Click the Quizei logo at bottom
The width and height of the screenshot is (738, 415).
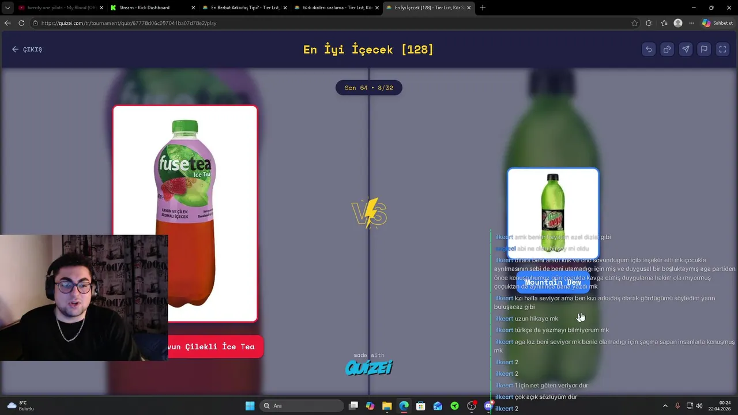[x=369, y=367]
